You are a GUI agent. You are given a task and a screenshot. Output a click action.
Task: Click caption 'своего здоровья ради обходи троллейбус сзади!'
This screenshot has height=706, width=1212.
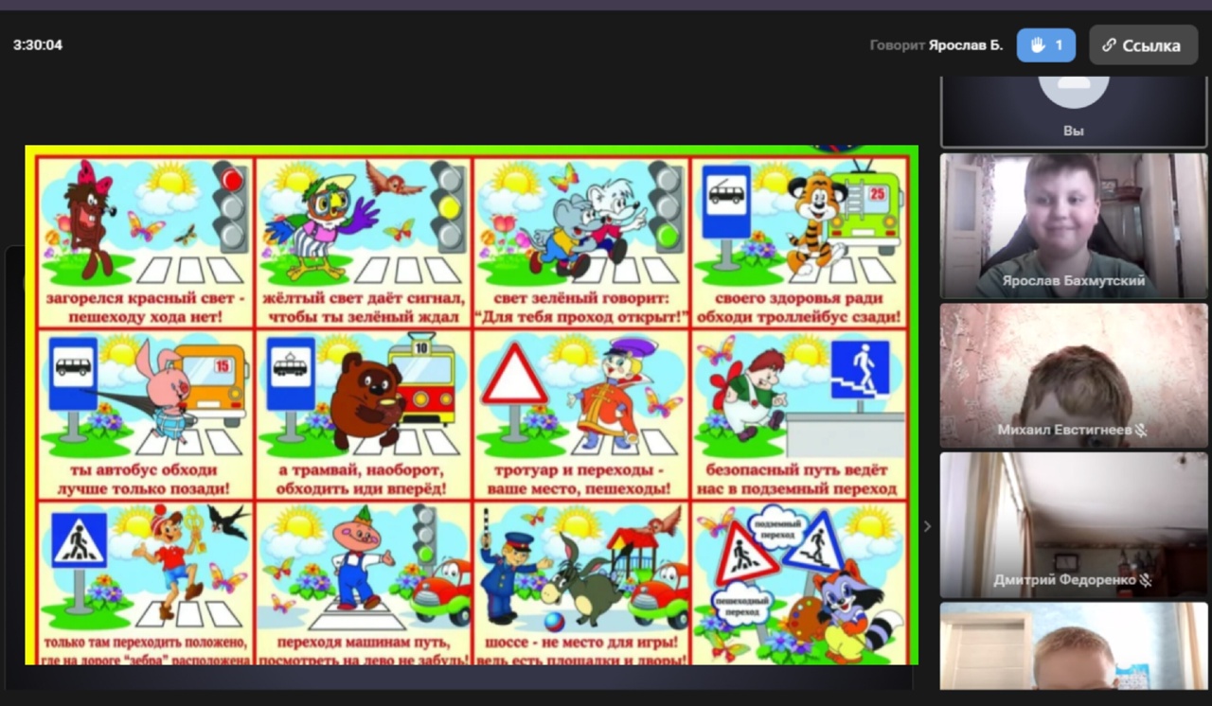[x=800, y=307]
